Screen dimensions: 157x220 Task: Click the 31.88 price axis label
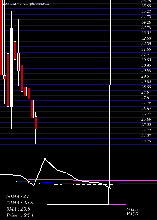tap(146, 49)
